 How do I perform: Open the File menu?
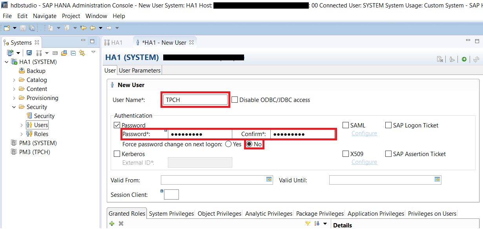click(x=7, y=16)
